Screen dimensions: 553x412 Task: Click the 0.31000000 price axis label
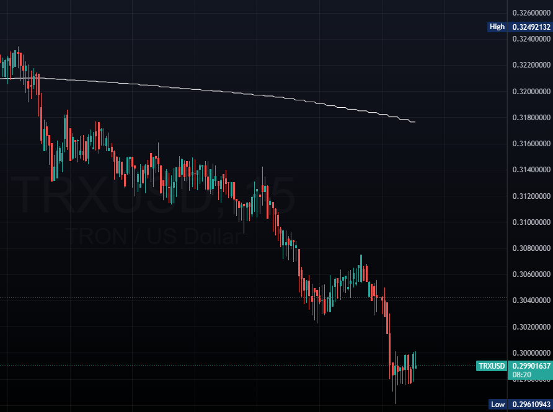pyautogui.click(x=531, y=222)
